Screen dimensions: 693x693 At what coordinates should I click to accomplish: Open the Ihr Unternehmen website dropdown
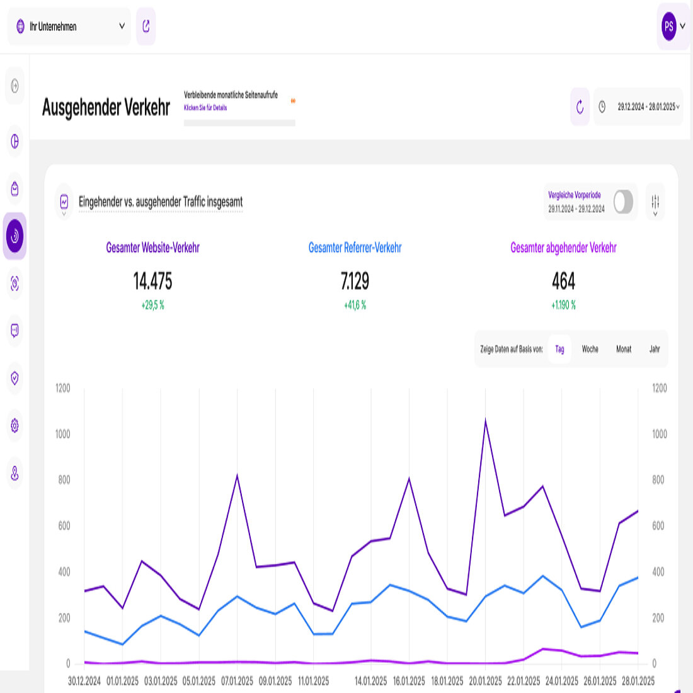pyautogui.click(x=69, y=26)
